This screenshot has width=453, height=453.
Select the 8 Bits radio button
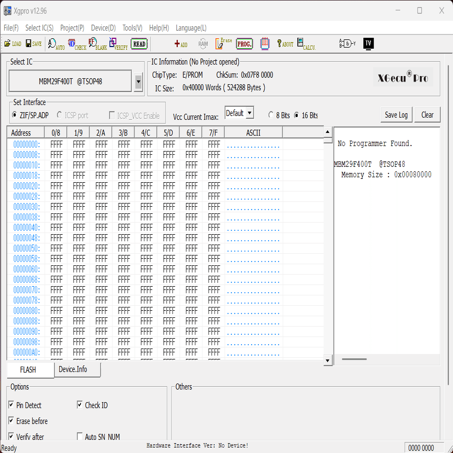coord(271,115)
